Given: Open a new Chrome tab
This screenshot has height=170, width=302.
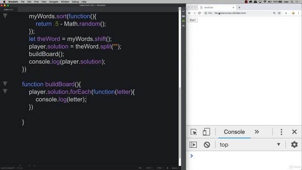Looking at the screenshot, I should pos(239,8).
